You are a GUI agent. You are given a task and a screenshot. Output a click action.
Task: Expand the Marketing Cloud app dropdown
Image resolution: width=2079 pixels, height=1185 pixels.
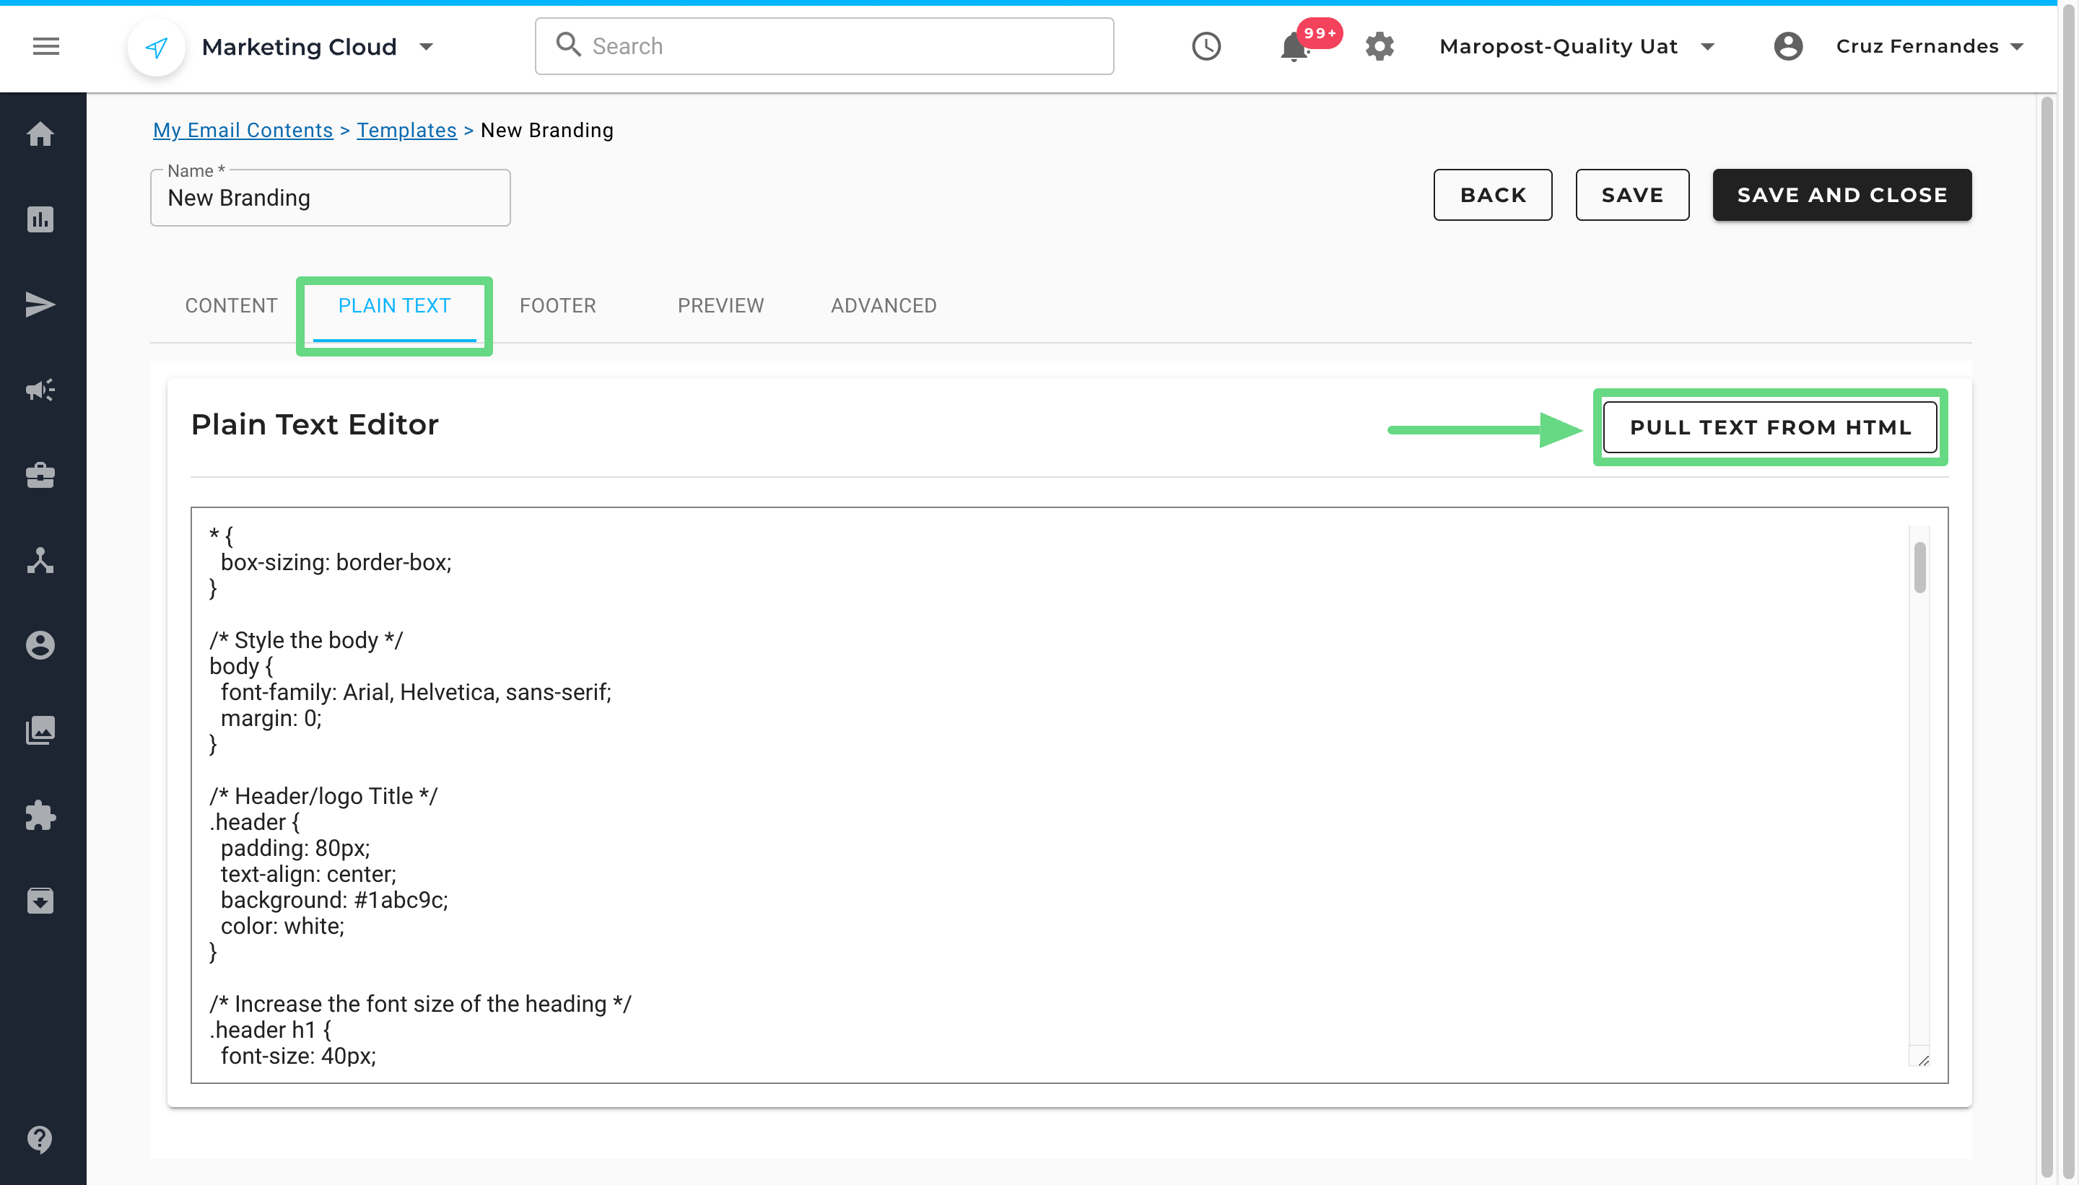click(426, 46)
